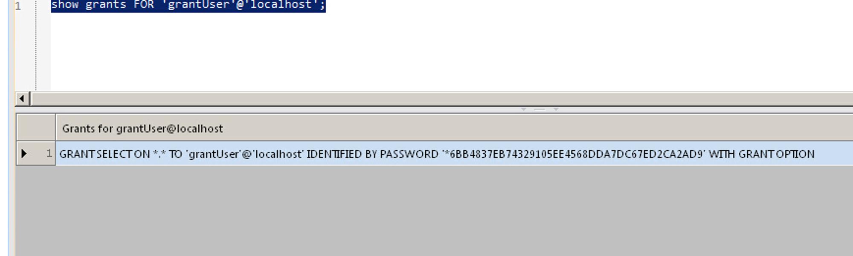
Task: Click the splitter's center dash grip
Action: [540, 109]
